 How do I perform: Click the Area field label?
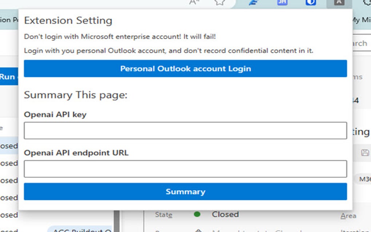click(348, 216)
